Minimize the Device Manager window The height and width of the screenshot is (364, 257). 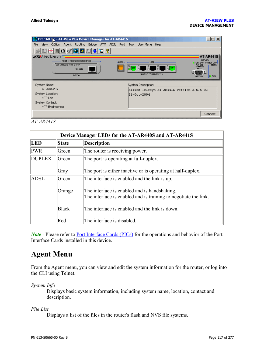pyautogui.click(x=208, y=39)
